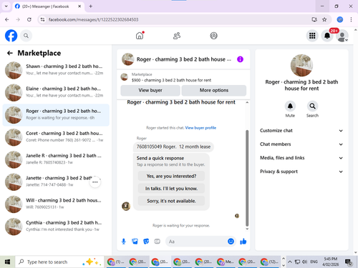Open the View buyer profile link
Screen dimensions: 358x268
point(200,128)
